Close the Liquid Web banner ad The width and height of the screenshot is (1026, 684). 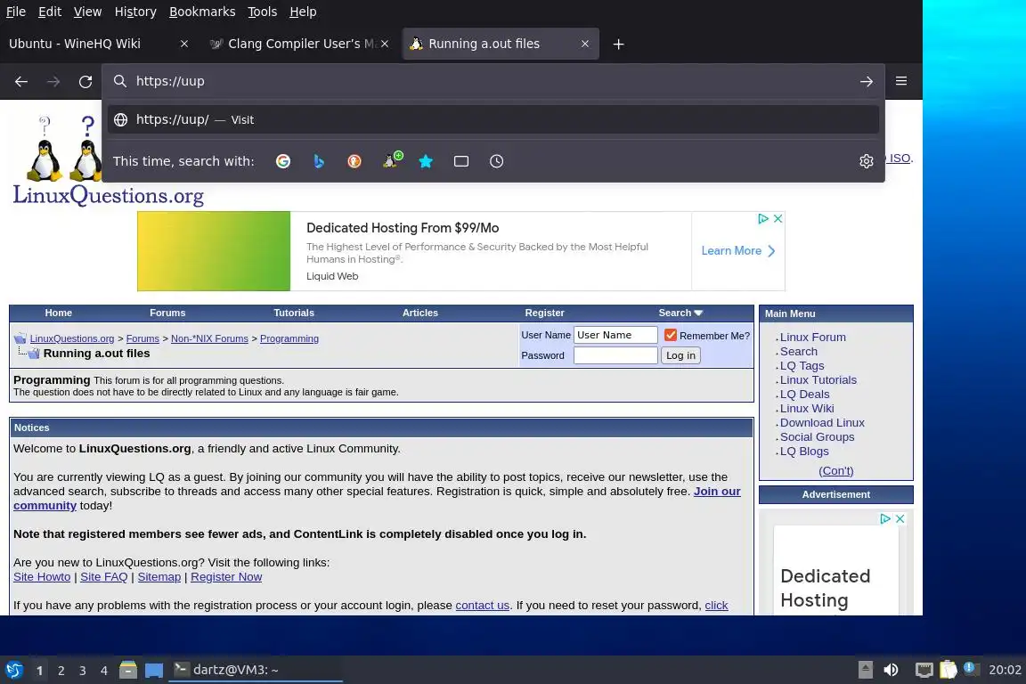(x=778, y=218)
